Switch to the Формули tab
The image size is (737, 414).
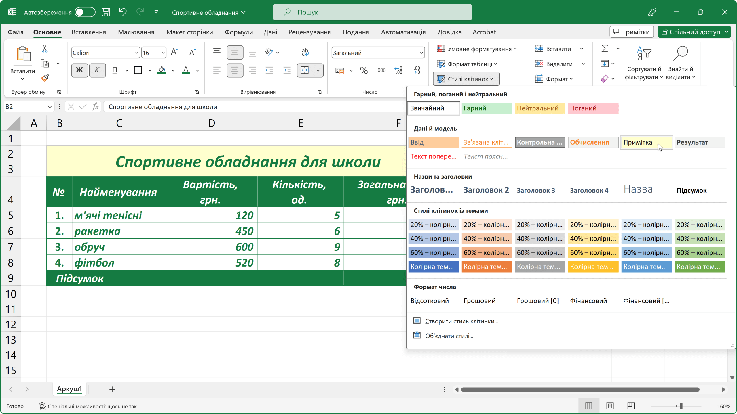click(x=239, y=32)
